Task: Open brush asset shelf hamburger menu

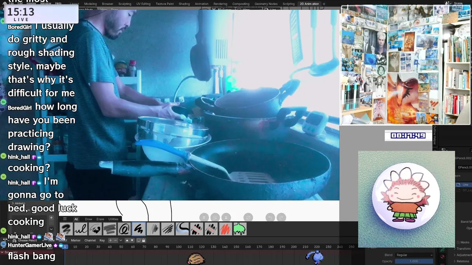Action: click(x=65, y=219)
